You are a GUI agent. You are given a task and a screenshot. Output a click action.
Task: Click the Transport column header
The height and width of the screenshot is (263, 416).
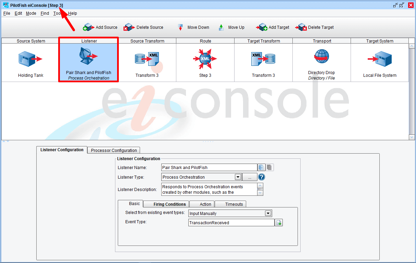[322, 41]
